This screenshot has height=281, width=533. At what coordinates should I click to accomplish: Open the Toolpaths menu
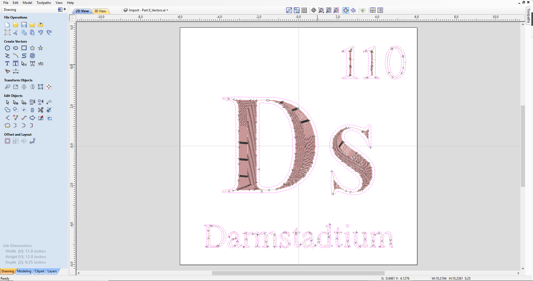(44, 2)
